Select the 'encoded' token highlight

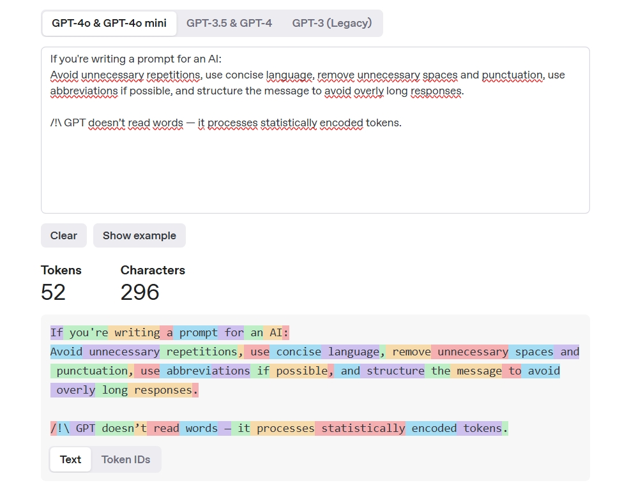[x=434, y=428]
